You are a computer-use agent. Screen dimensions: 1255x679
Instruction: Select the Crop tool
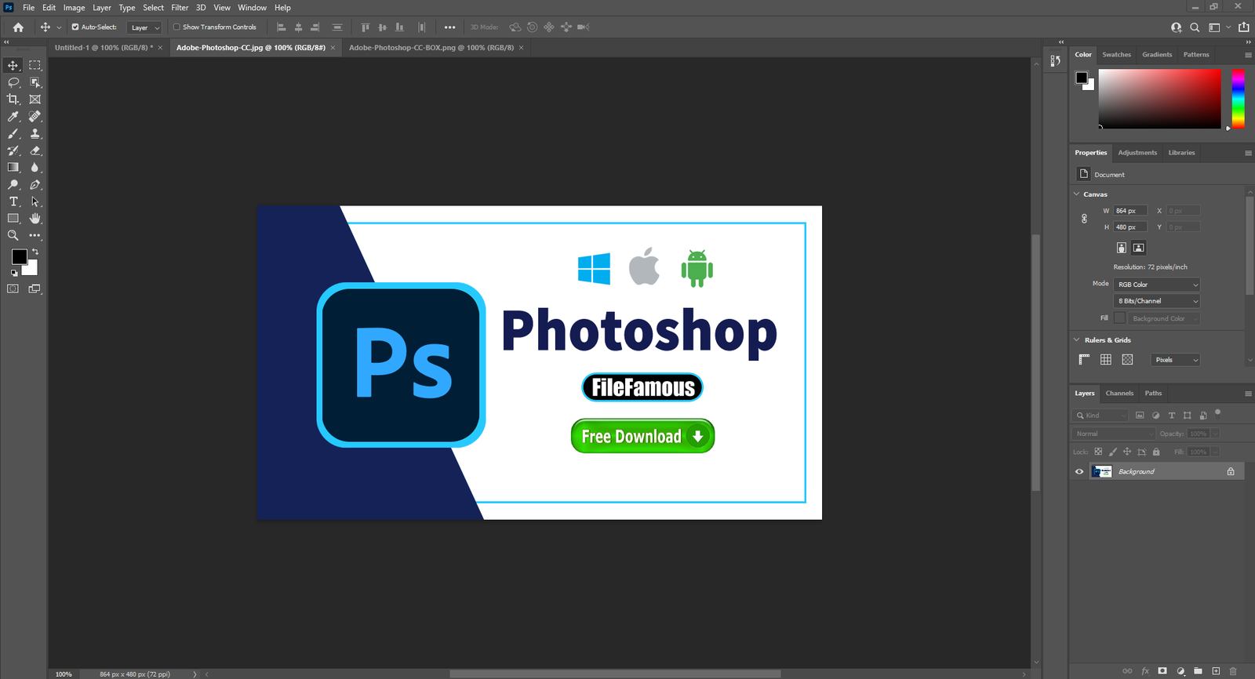pyautogui.click(x=13, y=100)
